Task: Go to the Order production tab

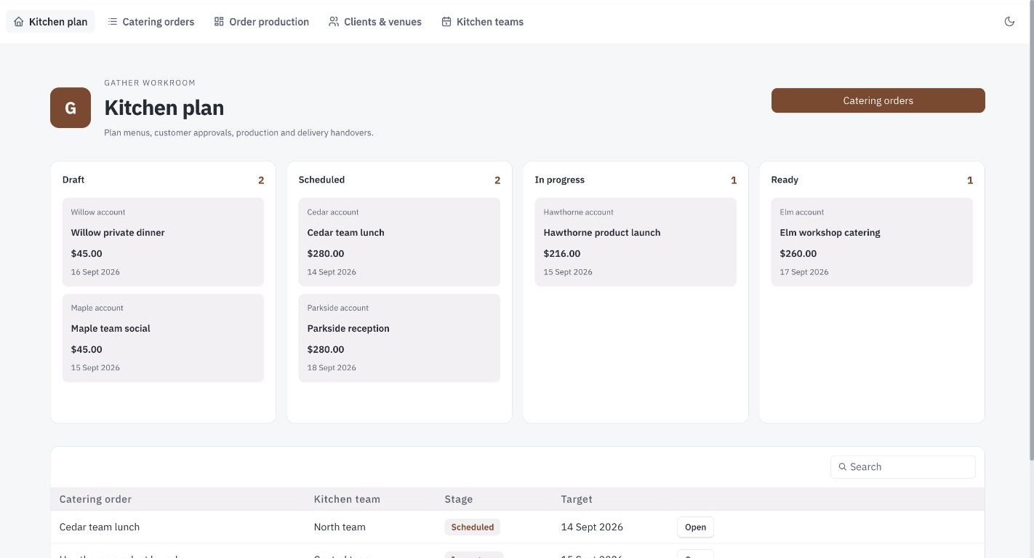Action: pyautogui.click(x=262, y=22)
